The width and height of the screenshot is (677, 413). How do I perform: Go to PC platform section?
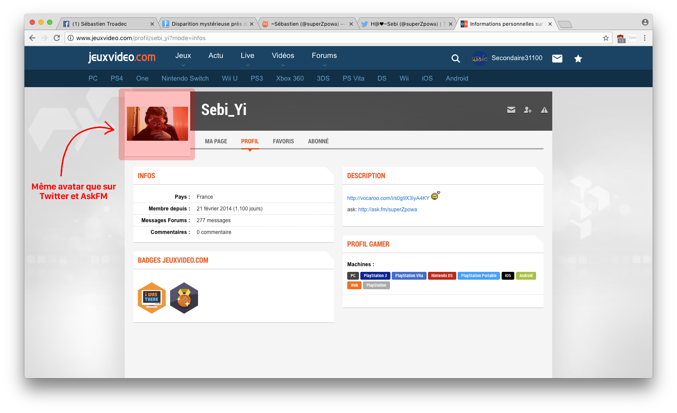(x=93, y=78)
